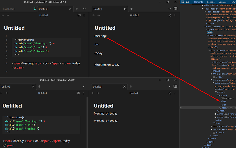The image size is (236, 148).
Task: Open more options in bottom window's editor pane
Action: [x=83, y=93]
